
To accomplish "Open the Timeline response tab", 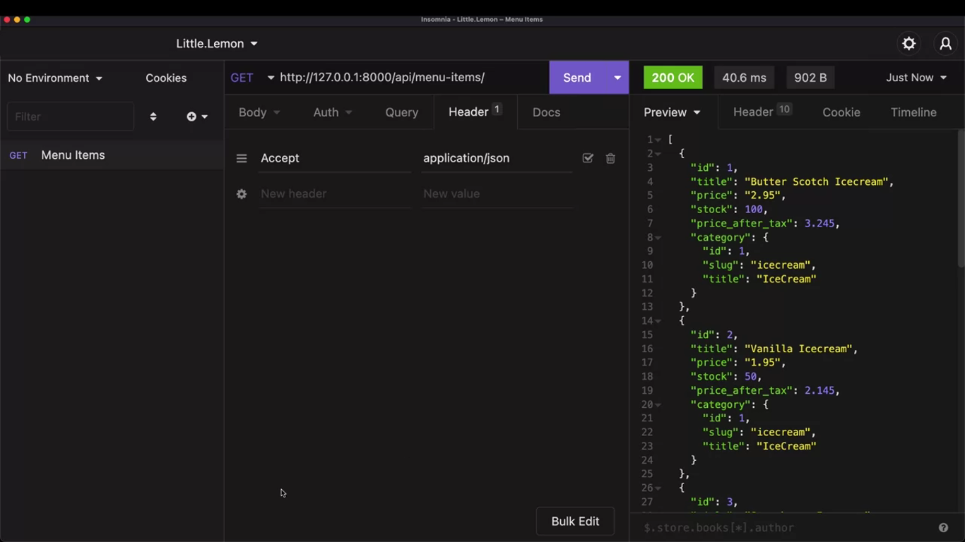I will (x=913, y=112).
